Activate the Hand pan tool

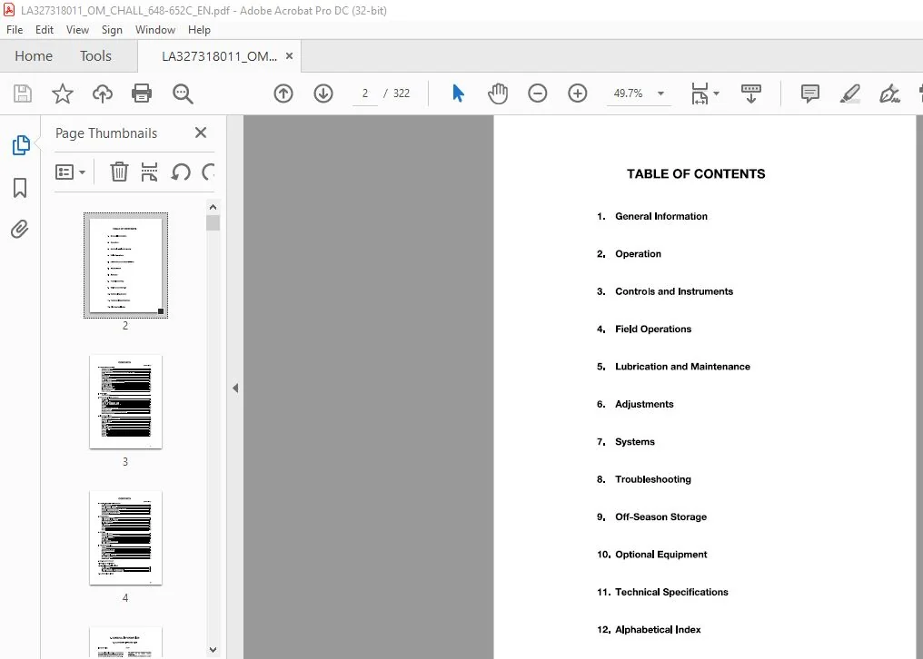click(x=498, y=93)
